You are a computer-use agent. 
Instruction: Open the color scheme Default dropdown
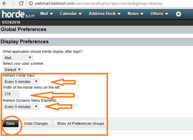(x=12, y=70)
